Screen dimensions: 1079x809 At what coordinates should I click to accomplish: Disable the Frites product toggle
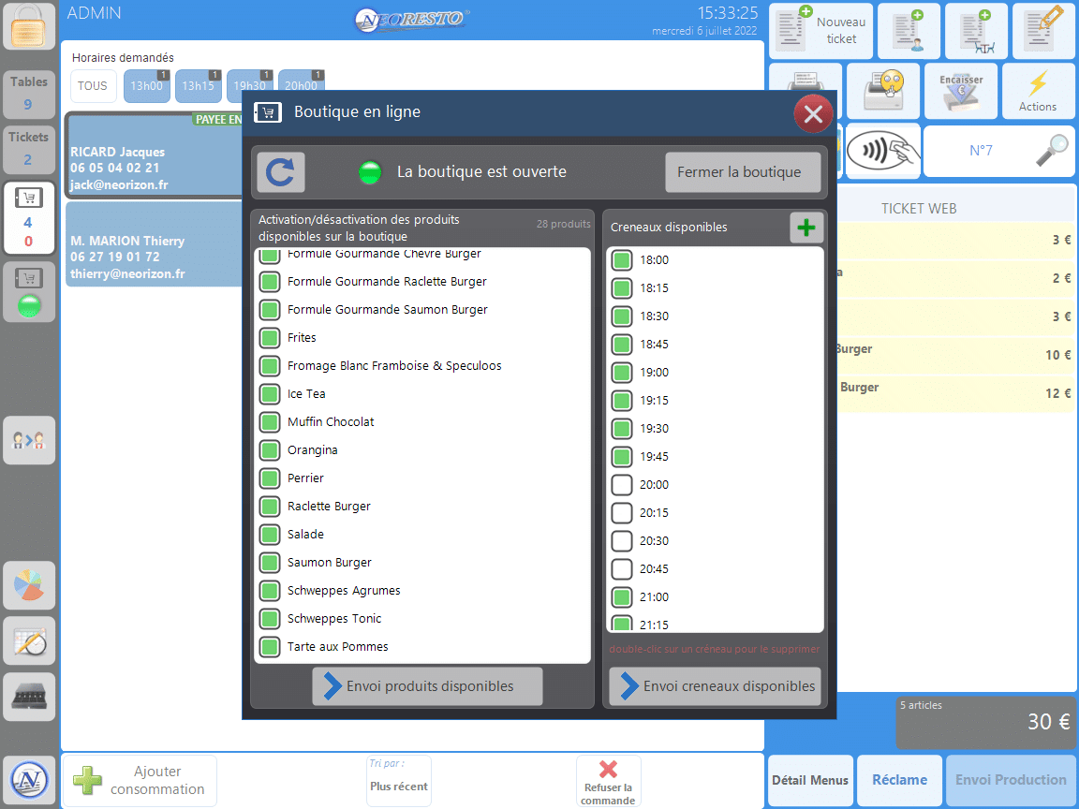tap(269, 337)
